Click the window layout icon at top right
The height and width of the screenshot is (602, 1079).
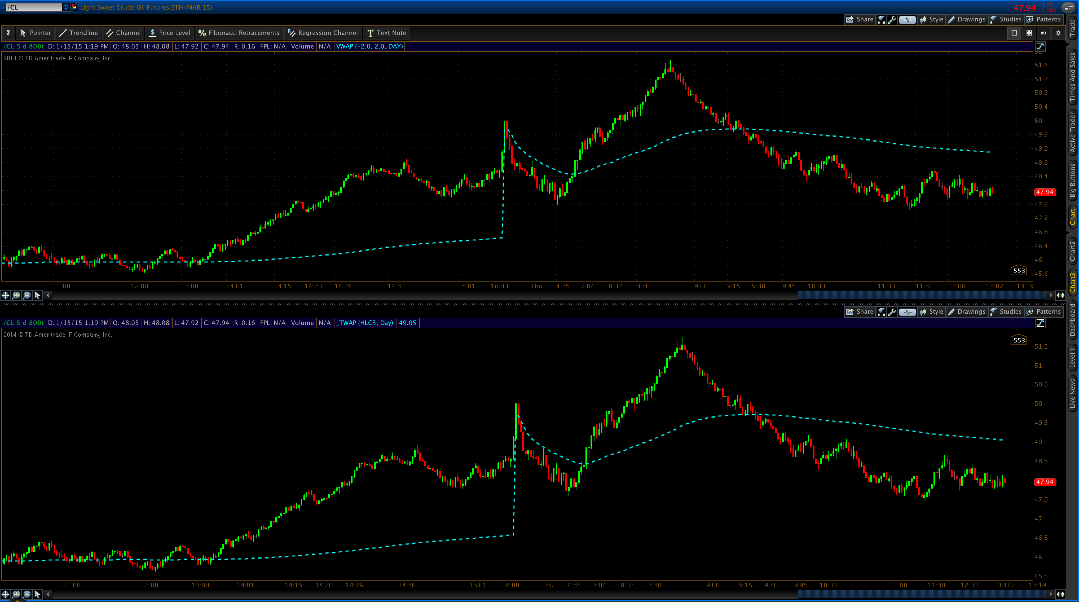tap(1069, 7)
